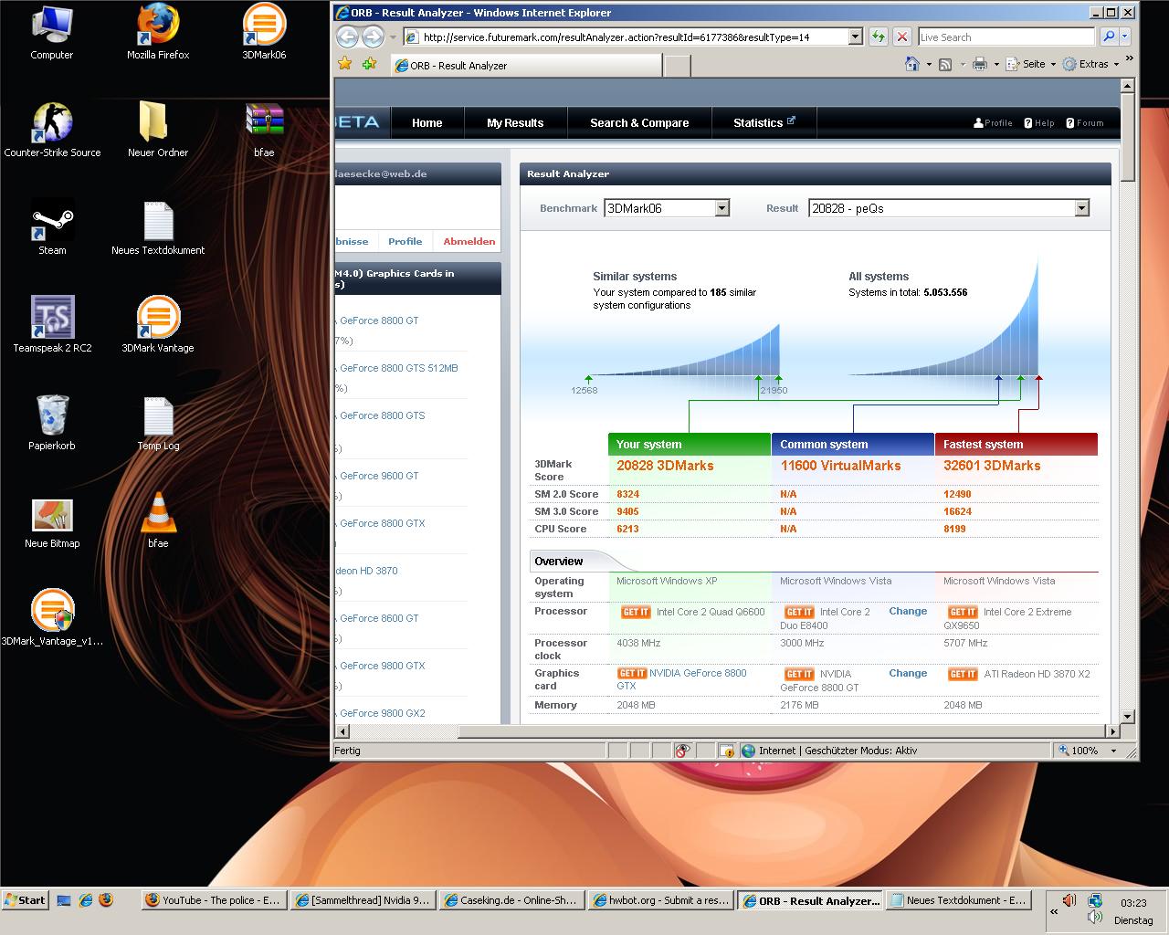Open the Statistics nav tab
This screenshot has height=935, width=1169.
pos(764,122)
